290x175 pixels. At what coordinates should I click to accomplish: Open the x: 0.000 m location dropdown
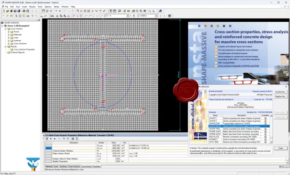[x=147, y=16]
